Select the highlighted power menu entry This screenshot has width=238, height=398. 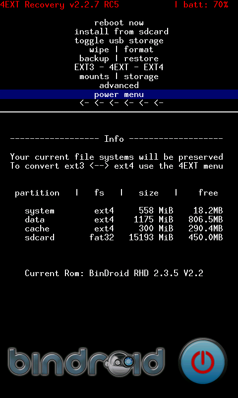119,94
